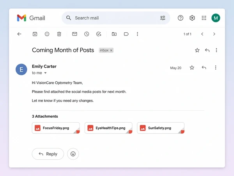Open SunSafety.png attachment
Screen dimensions: 234x176
tap(161, 128)
